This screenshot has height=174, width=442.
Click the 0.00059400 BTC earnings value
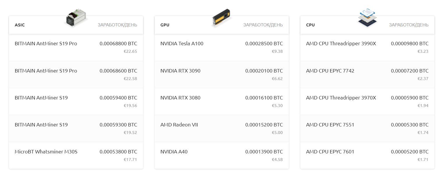point(118,98)
